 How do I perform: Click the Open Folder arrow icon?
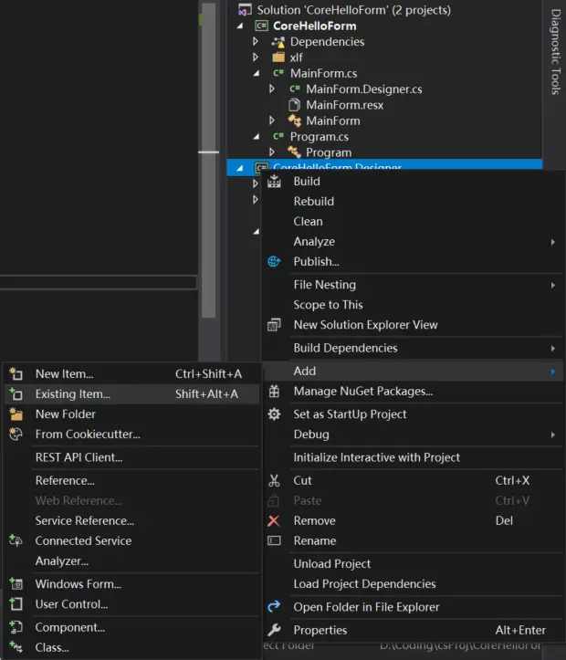click(274, 606)
